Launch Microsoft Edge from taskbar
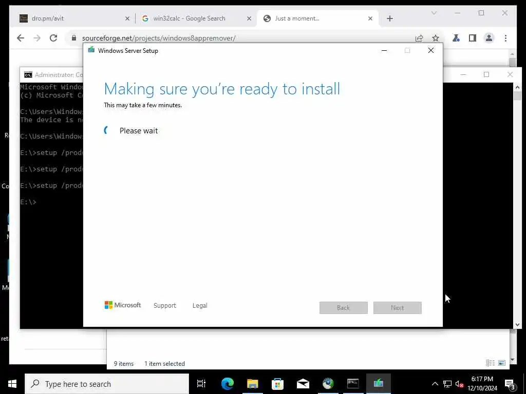 (x=228, y=384)
